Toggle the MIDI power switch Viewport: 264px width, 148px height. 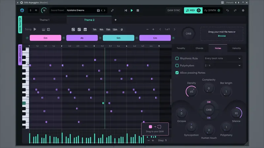199,11
